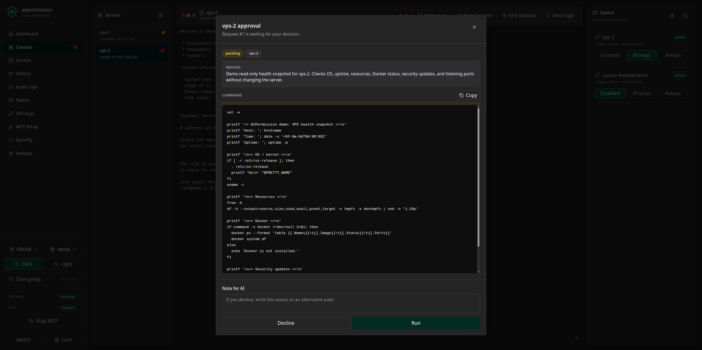Click the vps-2 tag in dialog
Image resolution: width=702 pixels, height=350 pixels.
253,53
